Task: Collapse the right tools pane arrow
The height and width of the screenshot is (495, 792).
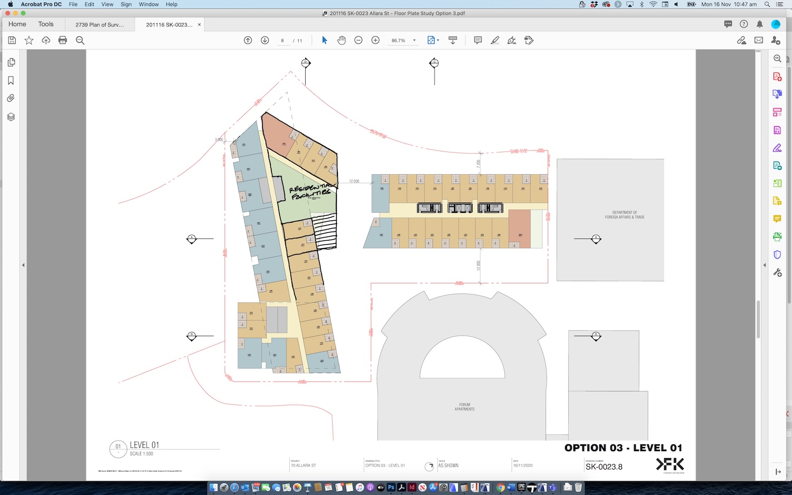Action: coord(765,265)
